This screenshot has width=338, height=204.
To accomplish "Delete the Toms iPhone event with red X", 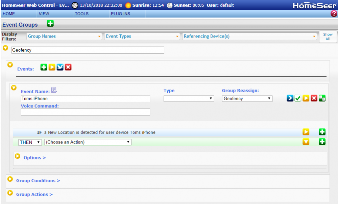I will pos(314,98).
